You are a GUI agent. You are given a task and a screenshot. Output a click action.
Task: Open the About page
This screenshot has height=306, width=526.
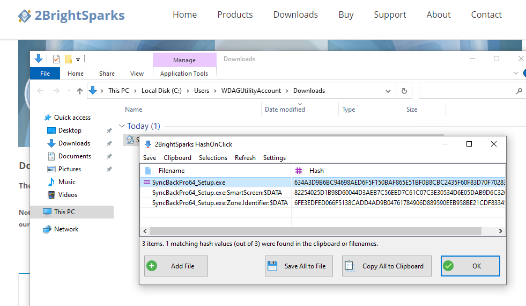439,15
